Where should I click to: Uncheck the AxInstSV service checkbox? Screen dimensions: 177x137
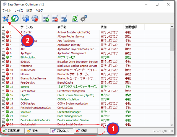[x=3, y=32]
